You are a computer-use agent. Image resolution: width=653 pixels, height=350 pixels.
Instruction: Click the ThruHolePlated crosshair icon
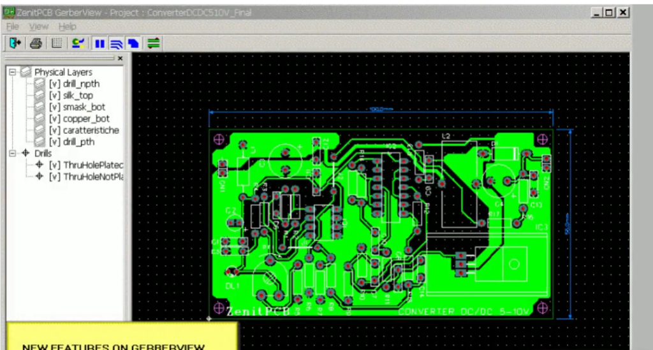40,165
